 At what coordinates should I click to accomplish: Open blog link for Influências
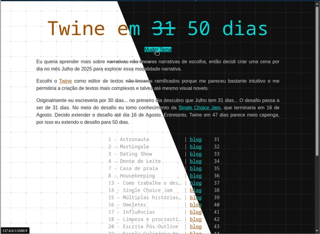[196, 212]
